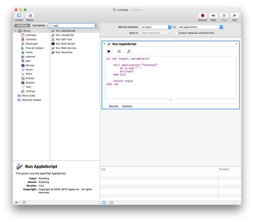Viewport: 254px width, 223px height.
Task: Stop the running workflow
Action: pos(224,16)
